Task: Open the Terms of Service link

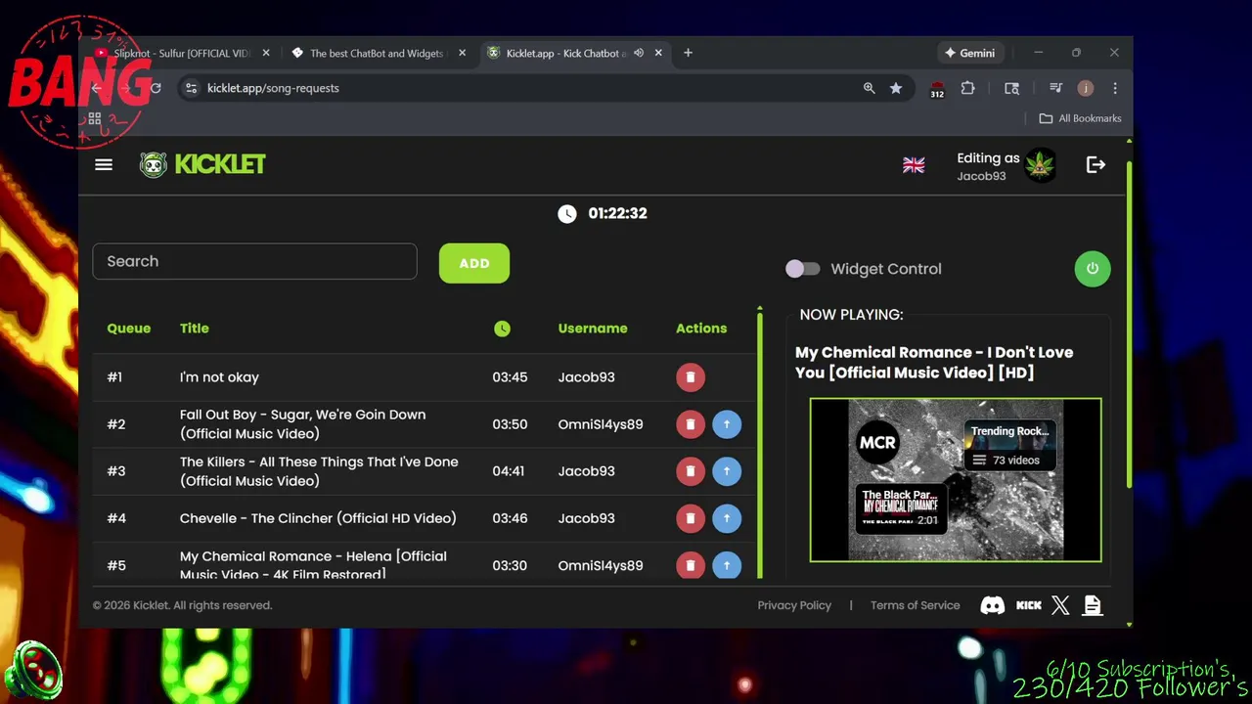Action: pos(916,605)
